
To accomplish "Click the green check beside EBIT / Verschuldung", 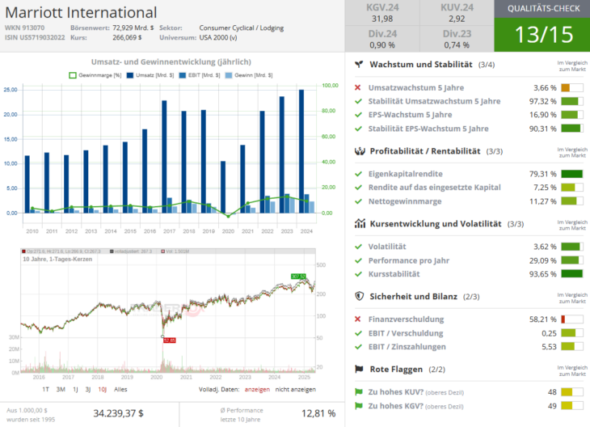I will pos(358,333).
